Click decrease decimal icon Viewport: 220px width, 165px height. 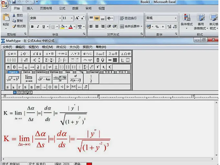(175, 27)
